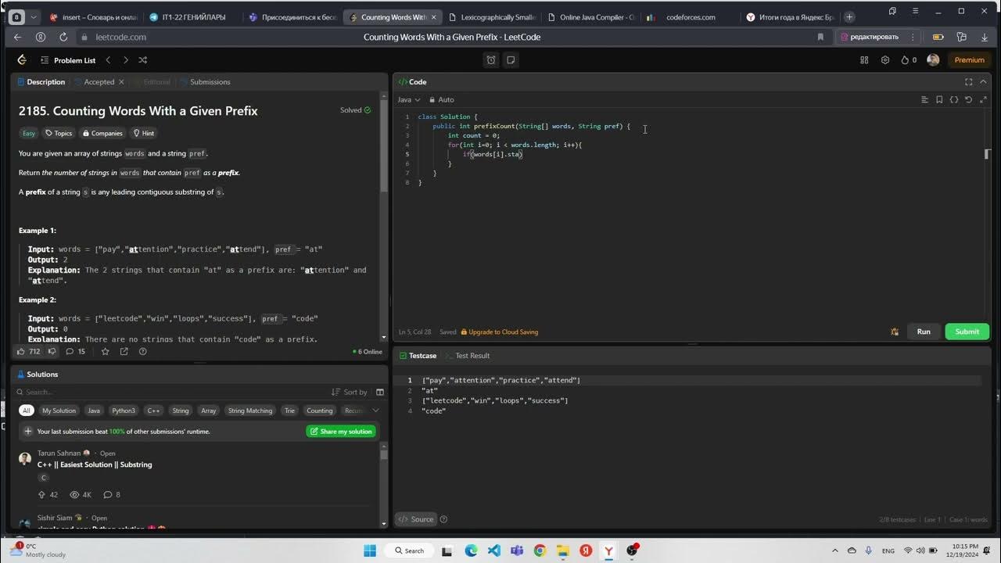1001x563 pixels.
Task: Toggle solutions panel layout icon
Action: [x=380, y=393]
